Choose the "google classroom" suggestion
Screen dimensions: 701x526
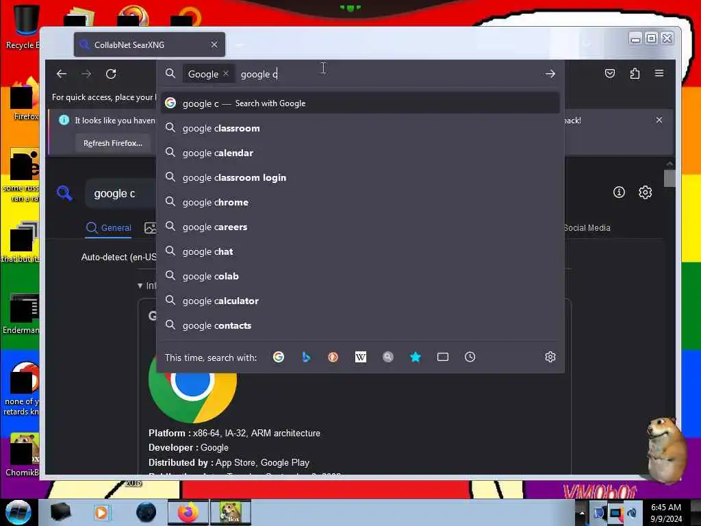tap(360, 128)
